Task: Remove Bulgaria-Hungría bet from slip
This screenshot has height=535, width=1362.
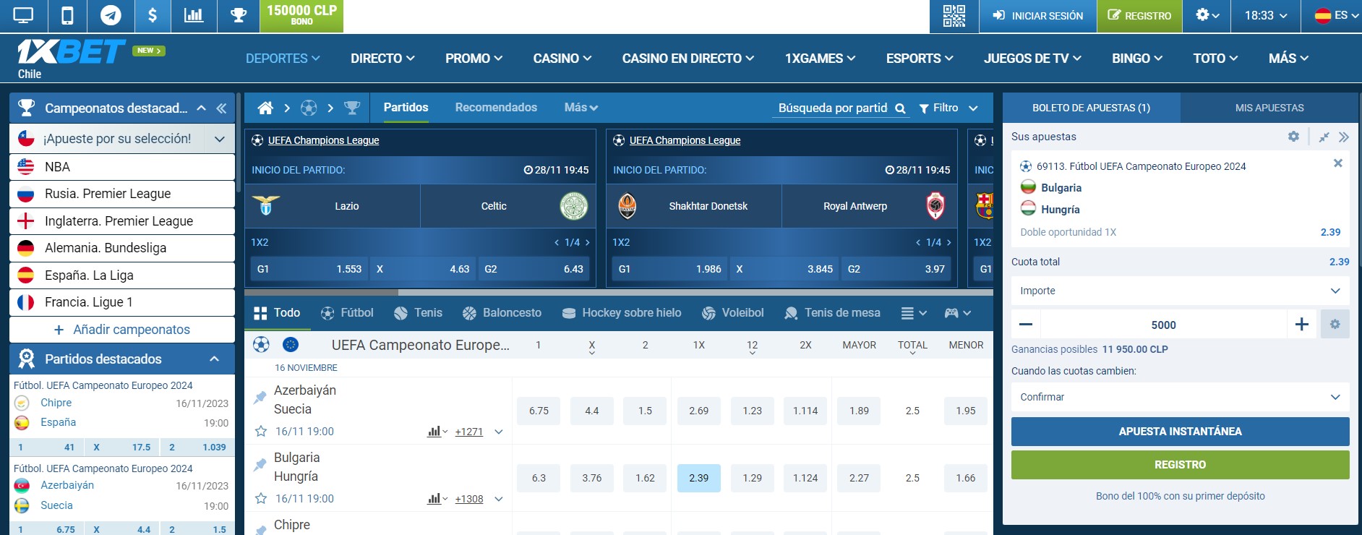Action: 1337,163
